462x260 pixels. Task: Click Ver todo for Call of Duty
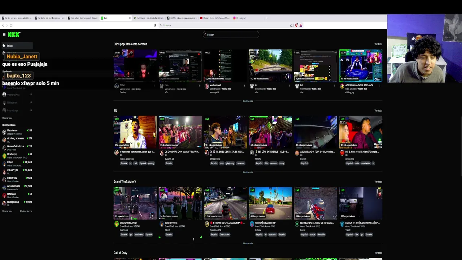pyautogui.click(x=378, y=253)
